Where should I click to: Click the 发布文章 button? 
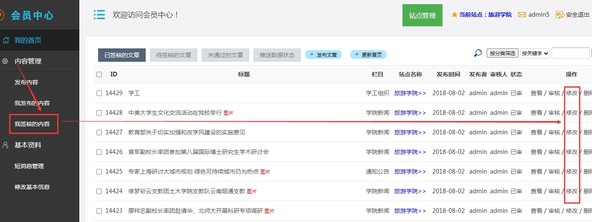point(324,55)
